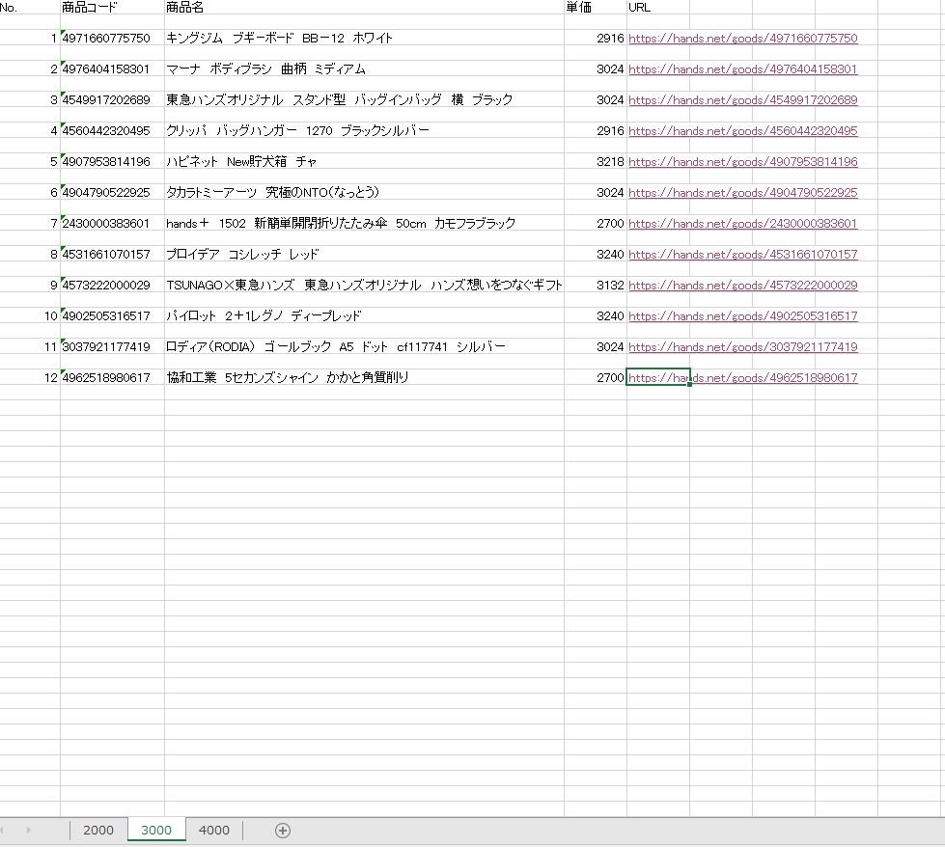Select price 3240 for パイロット row
Viewport: 945px width, 847px height.
[x=595, y=315]
